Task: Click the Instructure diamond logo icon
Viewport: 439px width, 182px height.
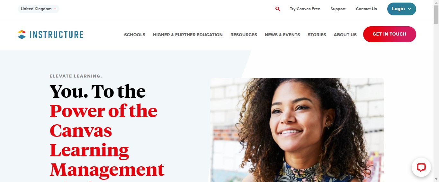Action: tap(22, 34)
